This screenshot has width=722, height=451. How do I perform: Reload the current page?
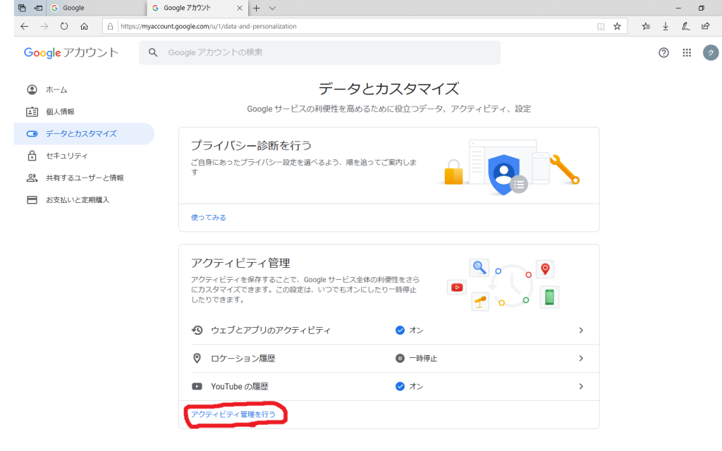pos(64,26)
